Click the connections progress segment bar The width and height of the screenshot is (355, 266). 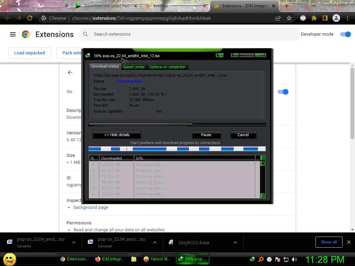pos(177,149)
